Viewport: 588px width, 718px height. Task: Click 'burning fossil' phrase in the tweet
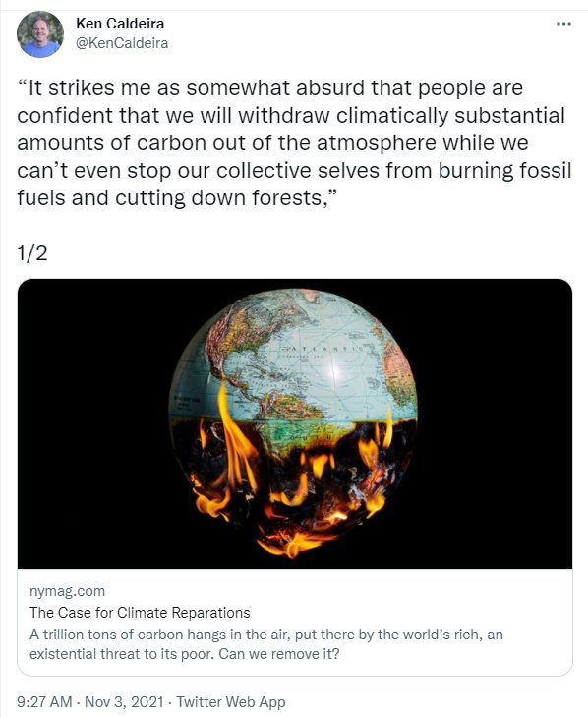click(505, 170)
